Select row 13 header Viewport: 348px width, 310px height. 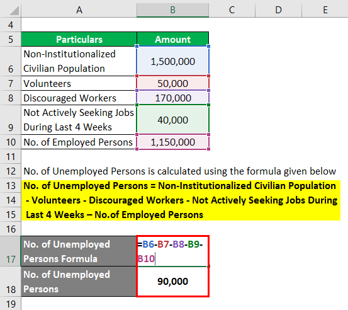(11, 185)
